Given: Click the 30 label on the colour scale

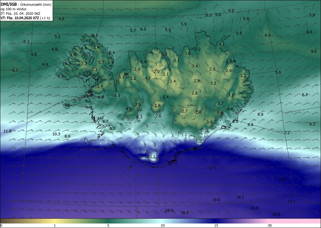Looking at the screenshot, I should [270, 226].
